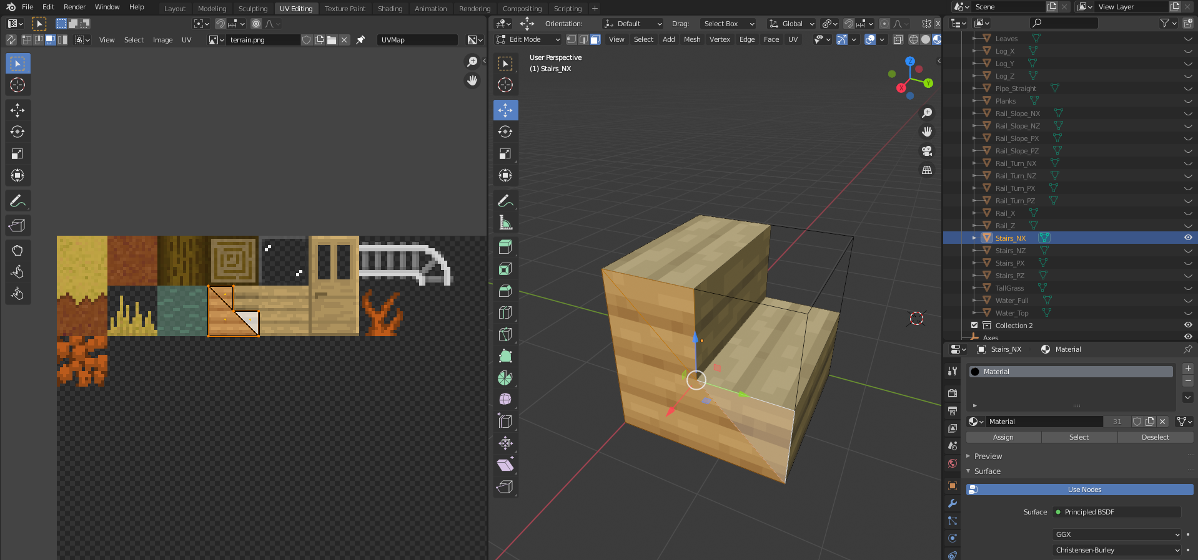Select the UV editor Pinch tool
The width and height of the screenshot is (1198, 560).
pyautogui.click(x=17, y=294)
